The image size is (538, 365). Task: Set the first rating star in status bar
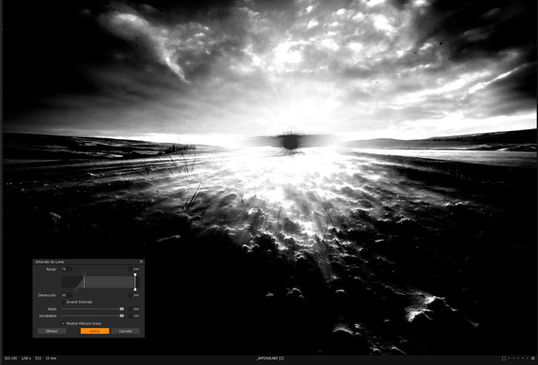pyautogui.click(x=510, y=358)
